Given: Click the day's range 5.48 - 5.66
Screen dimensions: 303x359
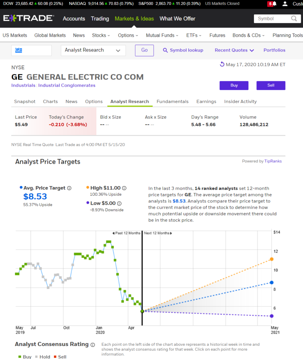Looking at the screenshot, I should click(x=203, y=124).
